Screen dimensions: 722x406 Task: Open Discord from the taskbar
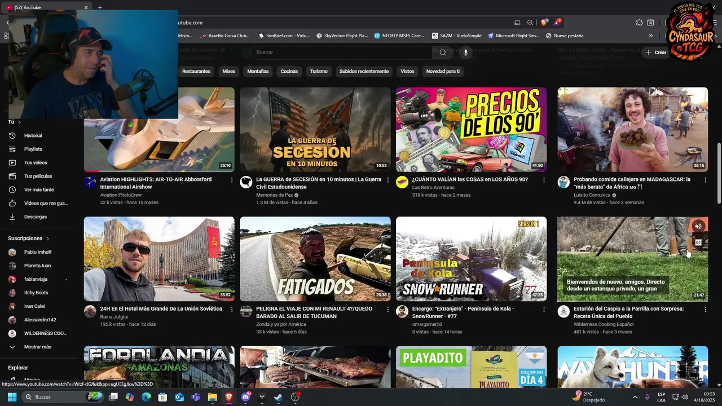[245, 397]
